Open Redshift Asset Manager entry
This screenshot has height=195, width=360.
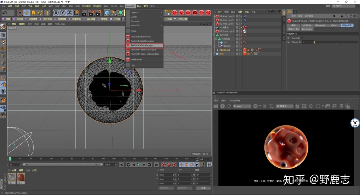[x=145, y=41]
